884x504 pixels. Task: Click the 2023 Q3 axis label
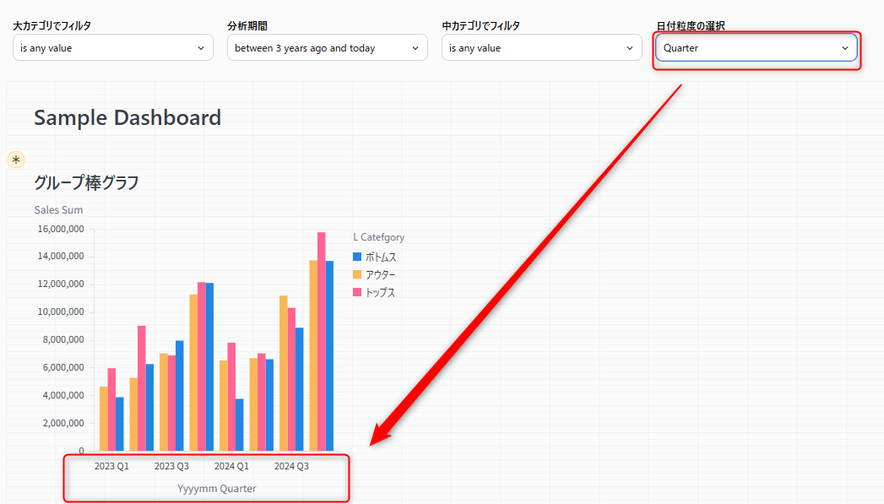pyautogui.click(x=171, y=466)
